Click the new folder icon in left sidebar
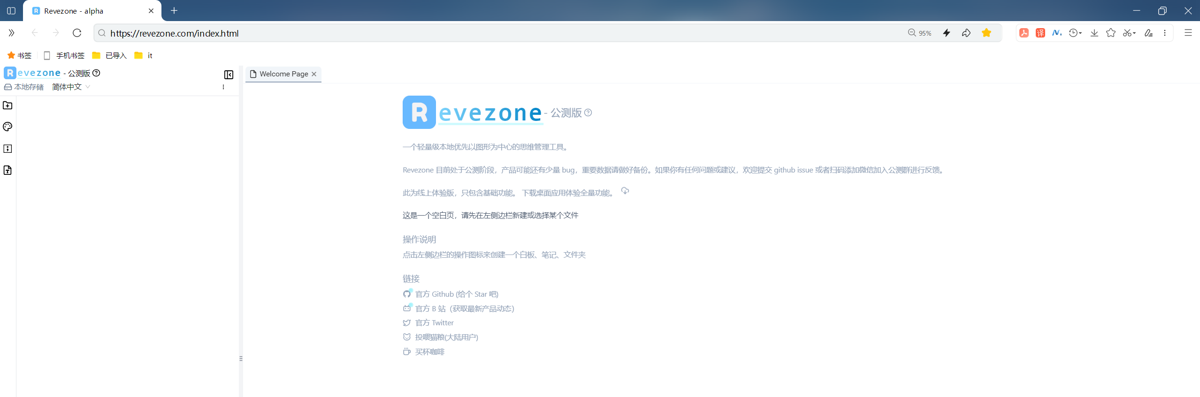 (8, 105)
